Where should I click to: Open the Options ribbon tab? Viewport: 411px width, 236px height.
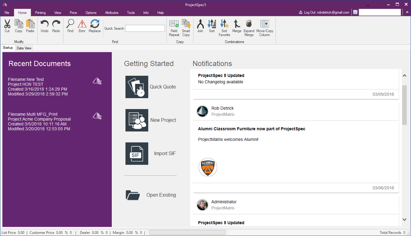click(x=91, y=13)
